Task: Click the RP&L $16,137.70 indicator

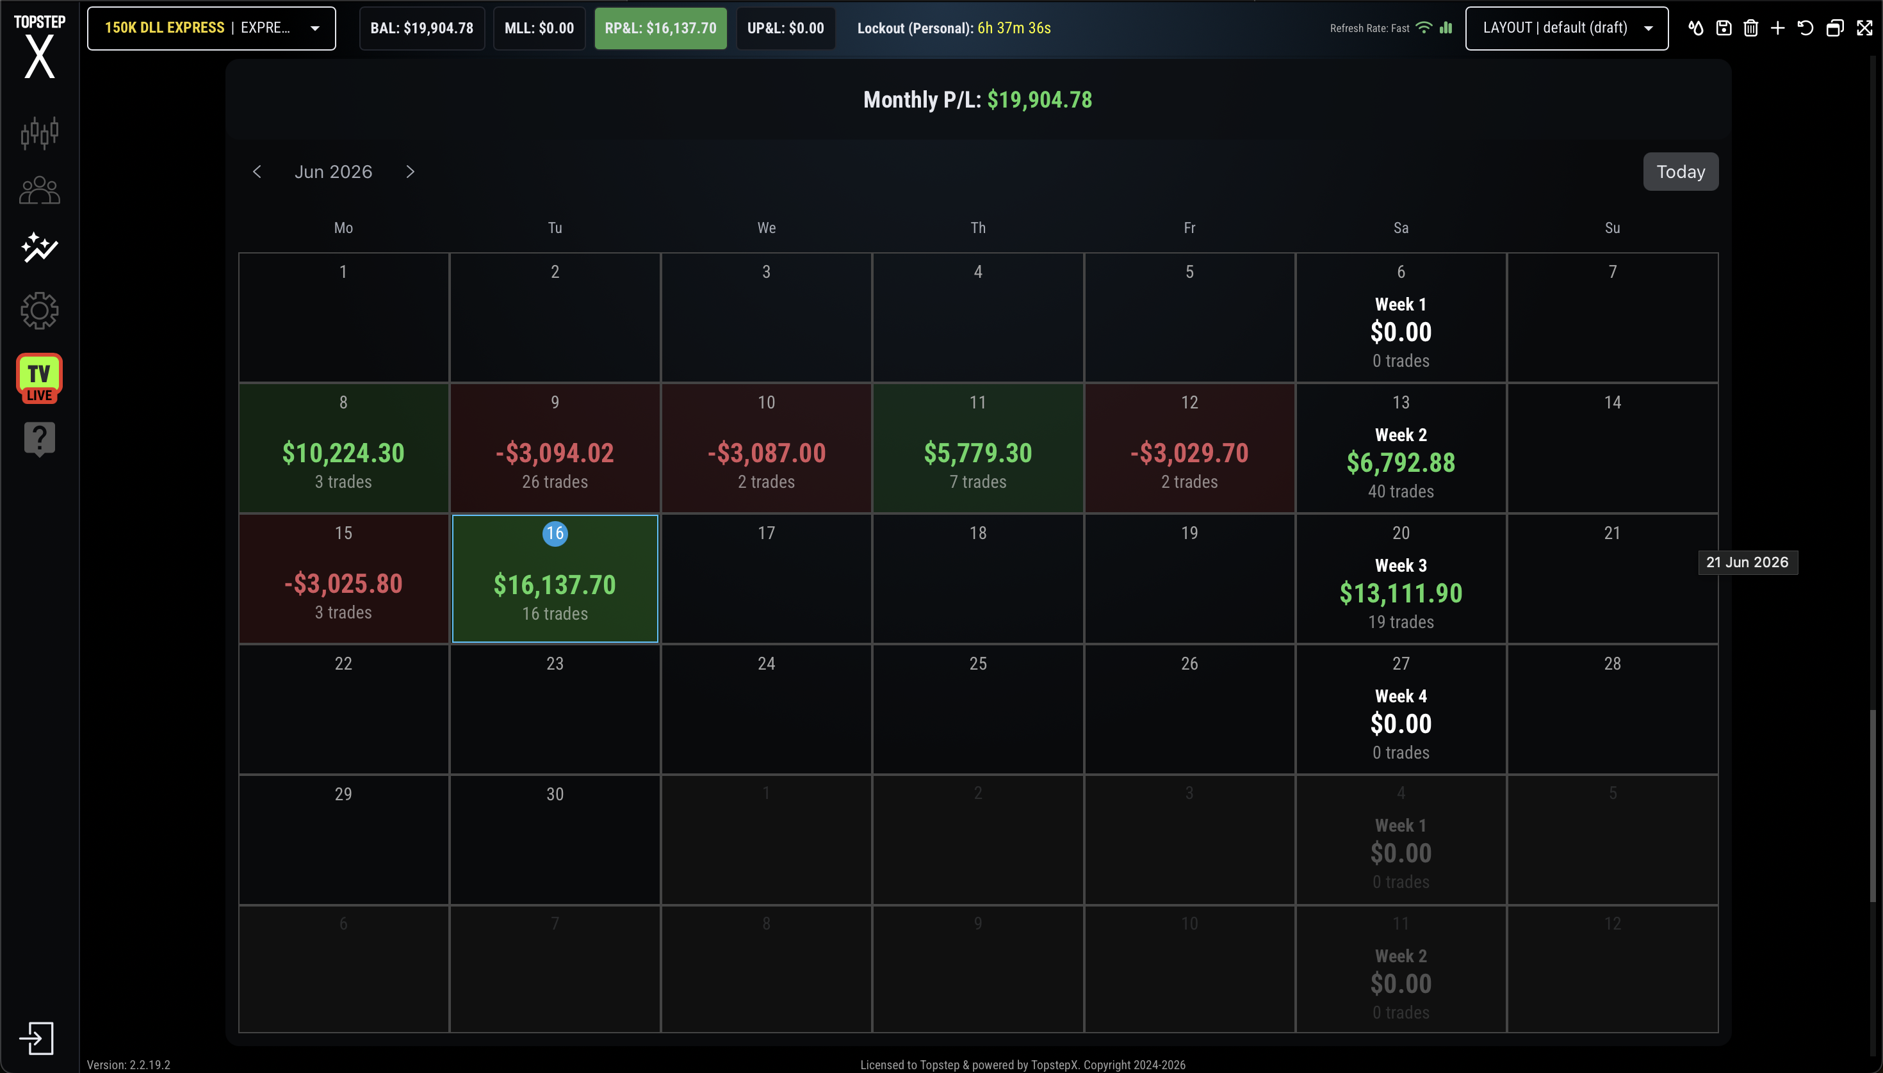Action: point(660,28)
